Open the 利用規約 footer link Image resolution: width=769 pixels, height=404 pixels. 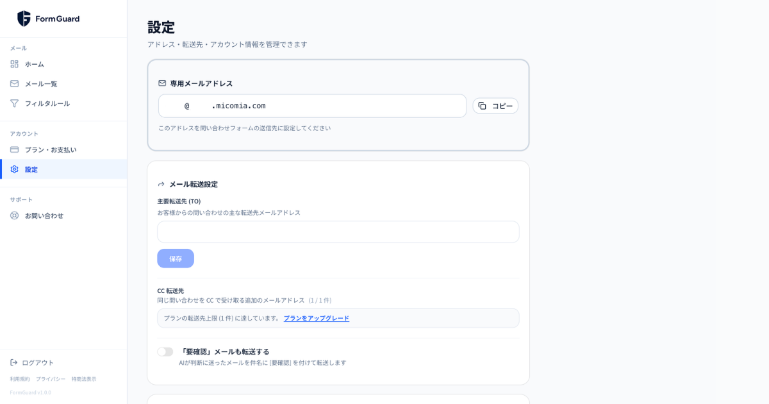click(20, 379)
